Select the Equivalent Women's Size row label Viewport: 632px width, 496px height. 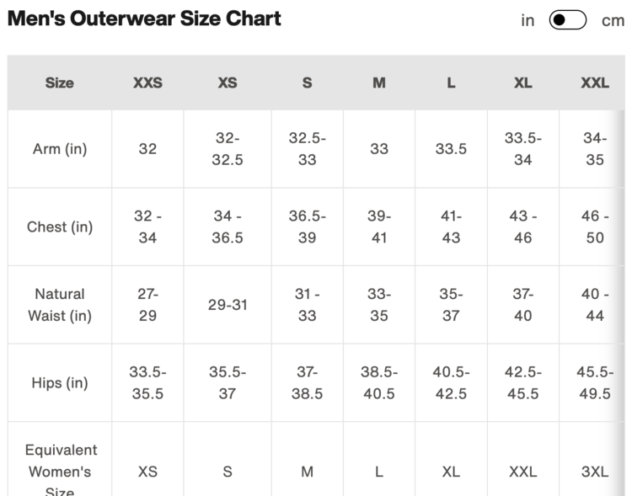coord(60,472)
